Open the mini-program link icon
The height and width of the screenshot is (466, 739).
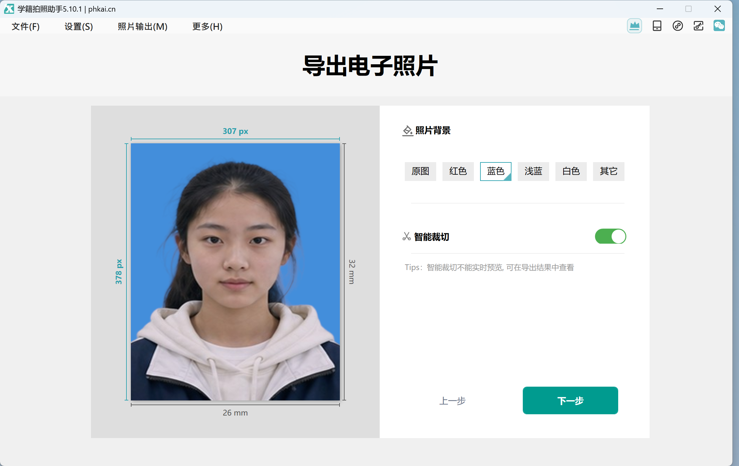[677, 26]
